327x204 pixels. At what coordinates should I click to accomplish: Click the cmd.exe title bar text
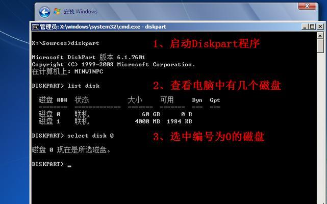pyautogui.click(x=103, y=27)
